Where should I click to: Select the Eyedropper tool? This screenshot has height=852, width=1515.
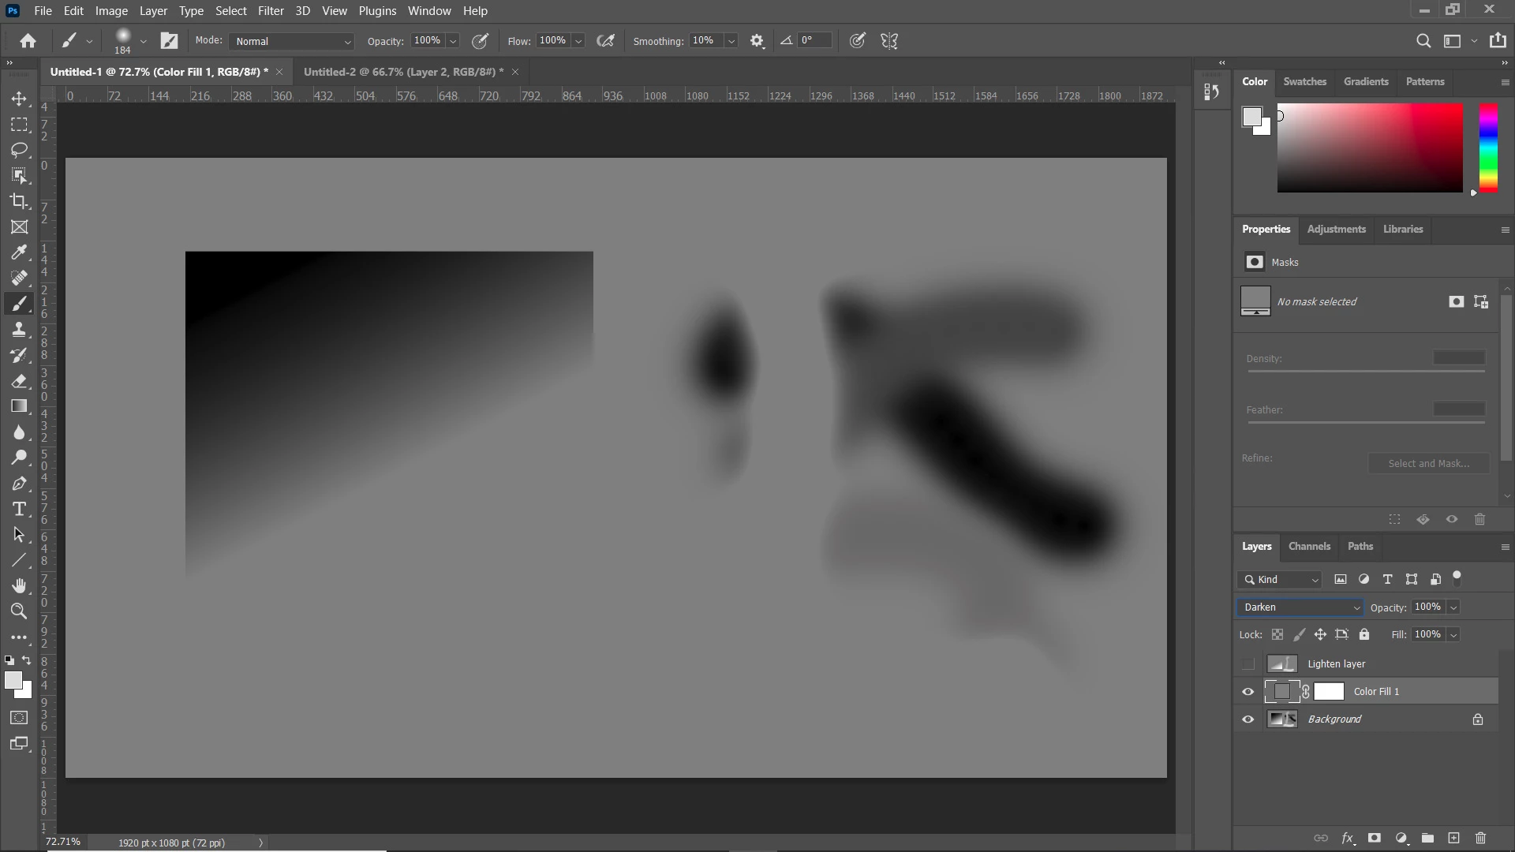tap(19, 252)
